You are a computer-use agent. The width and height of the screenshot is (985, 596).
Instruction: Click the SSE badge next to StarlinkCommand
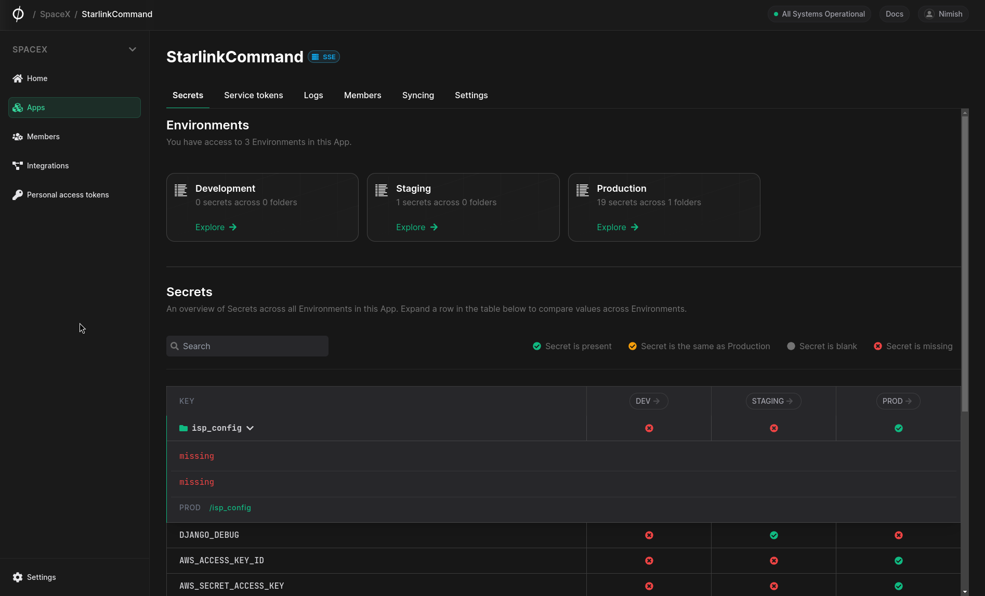[x=324, y=57]
